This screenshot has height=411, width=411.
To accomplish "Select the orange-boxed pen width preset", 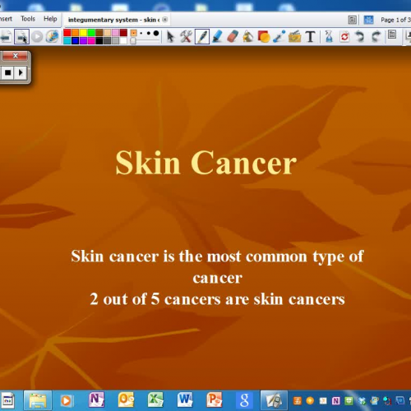I will [x=134, y=33].
